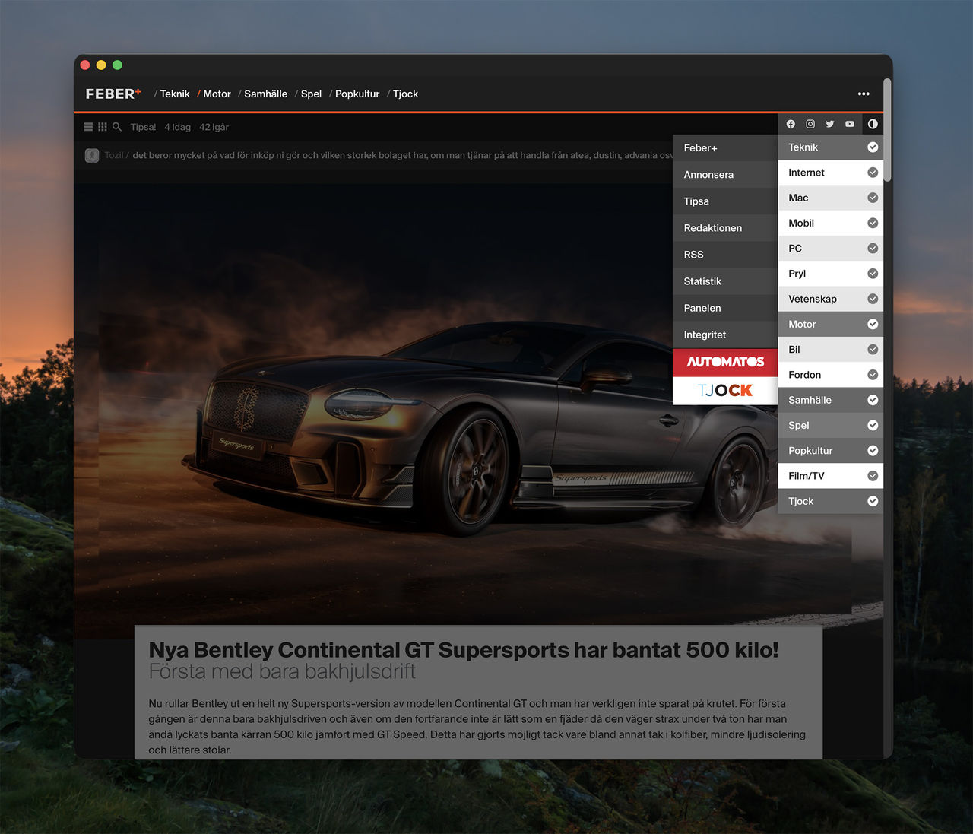Collapse the three-dots more menu
Viewport: 973px width, 834px height.
coord(864,94)
